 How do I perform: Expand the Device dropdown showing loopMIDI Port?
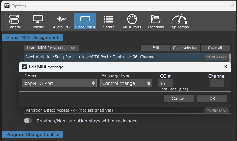coord(59,83)
